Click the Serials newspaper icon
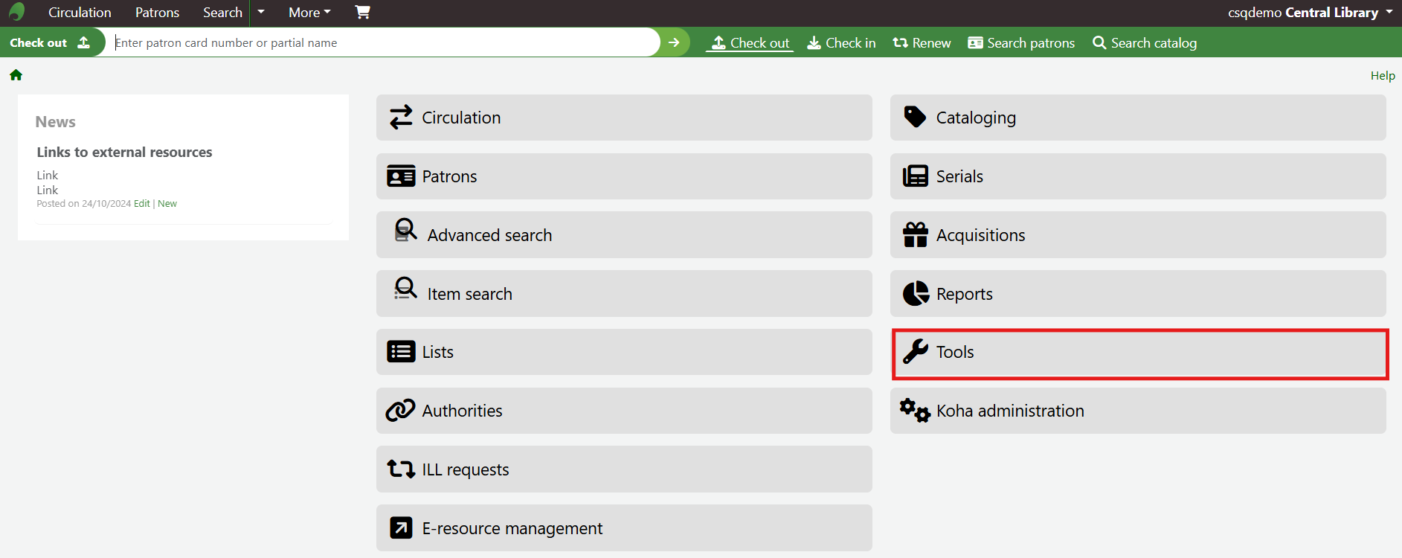The height and width of the screenshot is (558, 1402). tap(916, 176)
